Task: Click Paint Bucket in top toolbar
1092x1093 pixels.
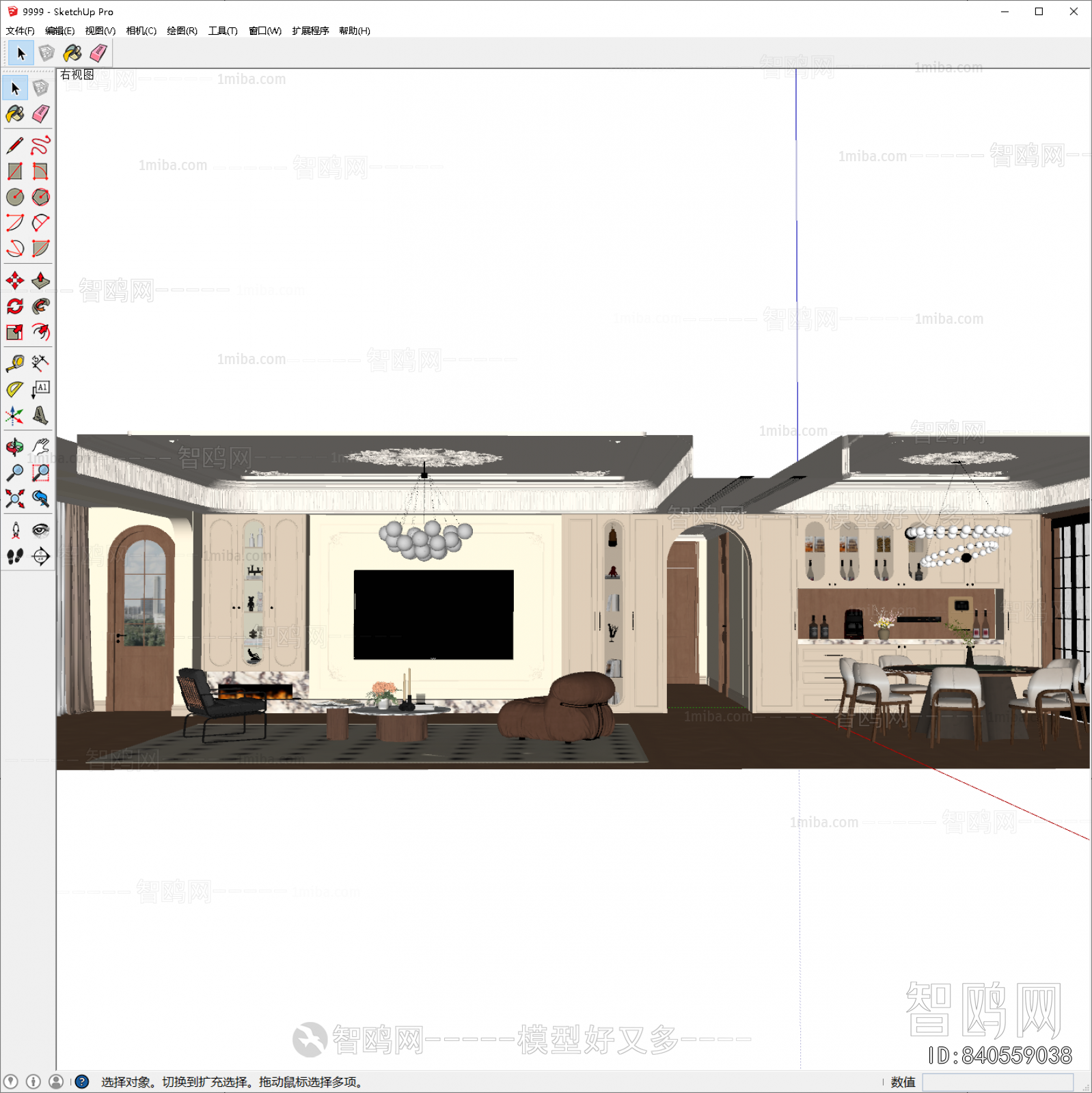Action: tap(72, 53)
